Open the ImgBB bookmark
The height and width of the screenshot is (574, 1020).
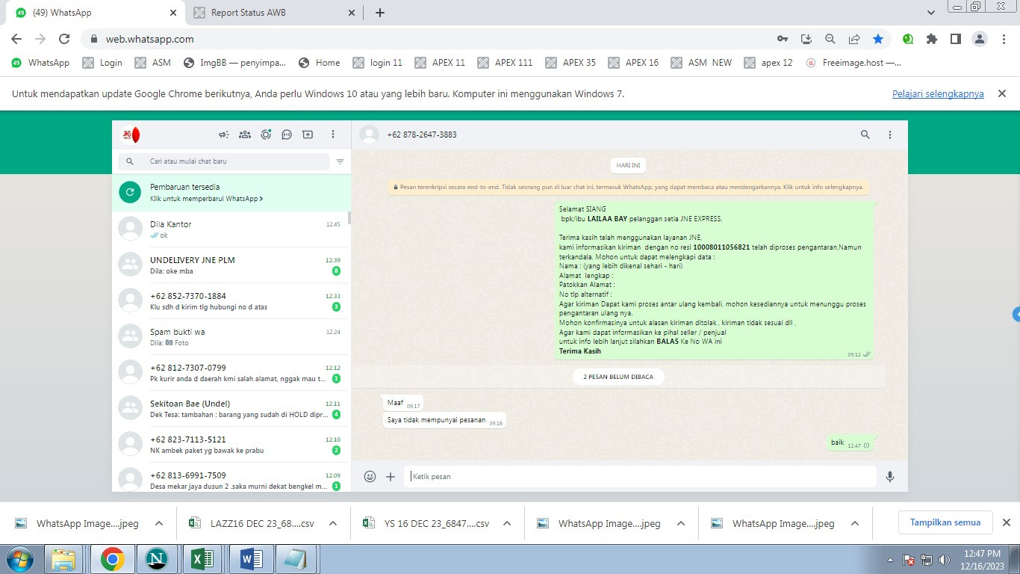click(235, 63)
